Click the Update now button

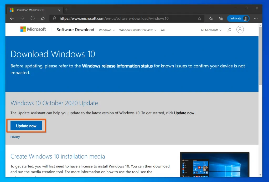(26, 126)
